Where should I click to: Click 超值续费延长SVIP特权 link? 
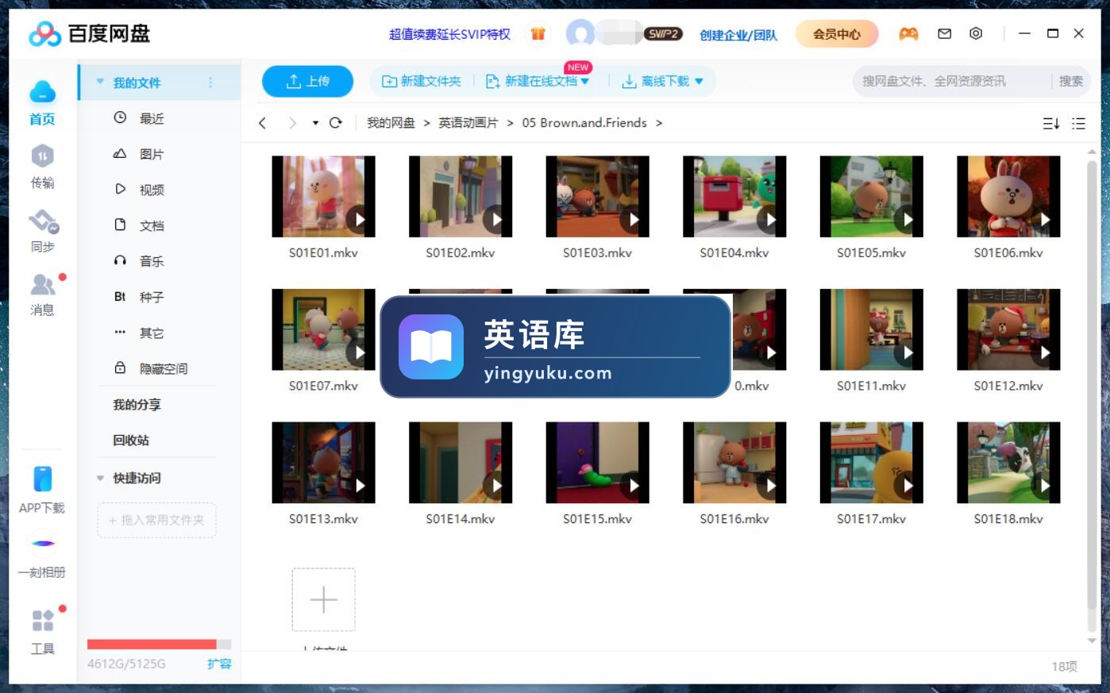point(449,34)
